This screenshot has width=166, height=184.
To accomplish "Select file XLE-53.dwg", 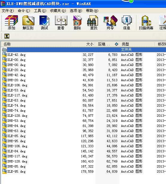I will pos(16,90).
